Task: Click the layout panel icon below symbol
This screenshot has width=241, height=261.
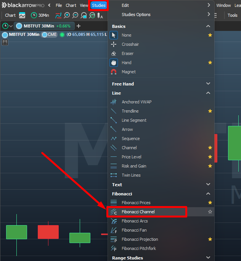Action: [5, 43]
